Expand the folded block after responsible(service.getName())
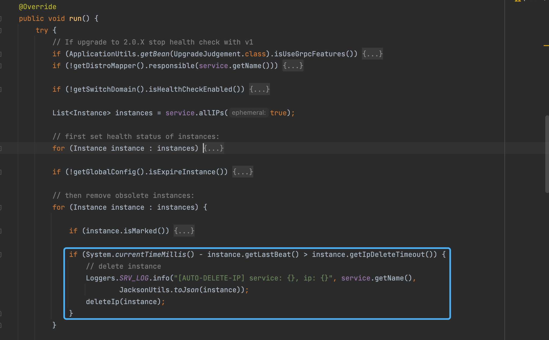This screenshot has height=340, width=549. click(x=293, y=66)
